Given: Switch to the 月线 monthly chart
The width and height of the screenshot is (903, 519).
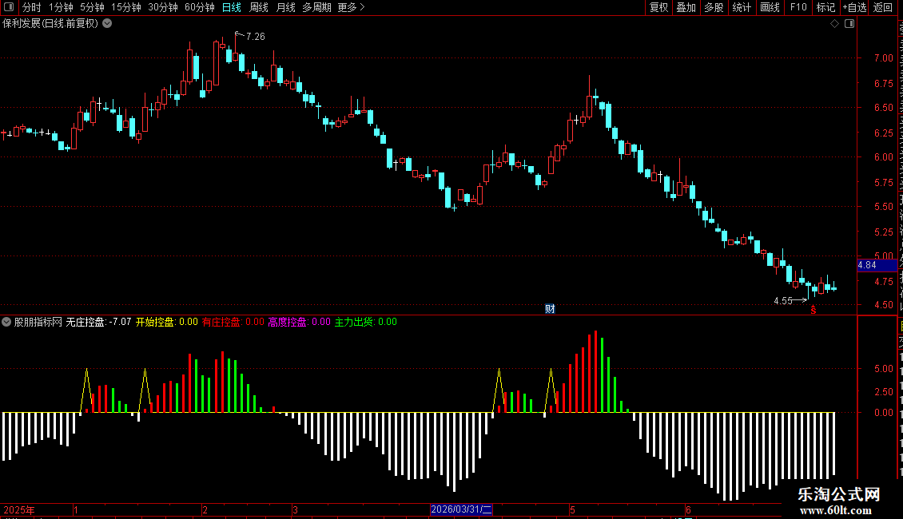Looking at the screenshot, I should point(285,7).
